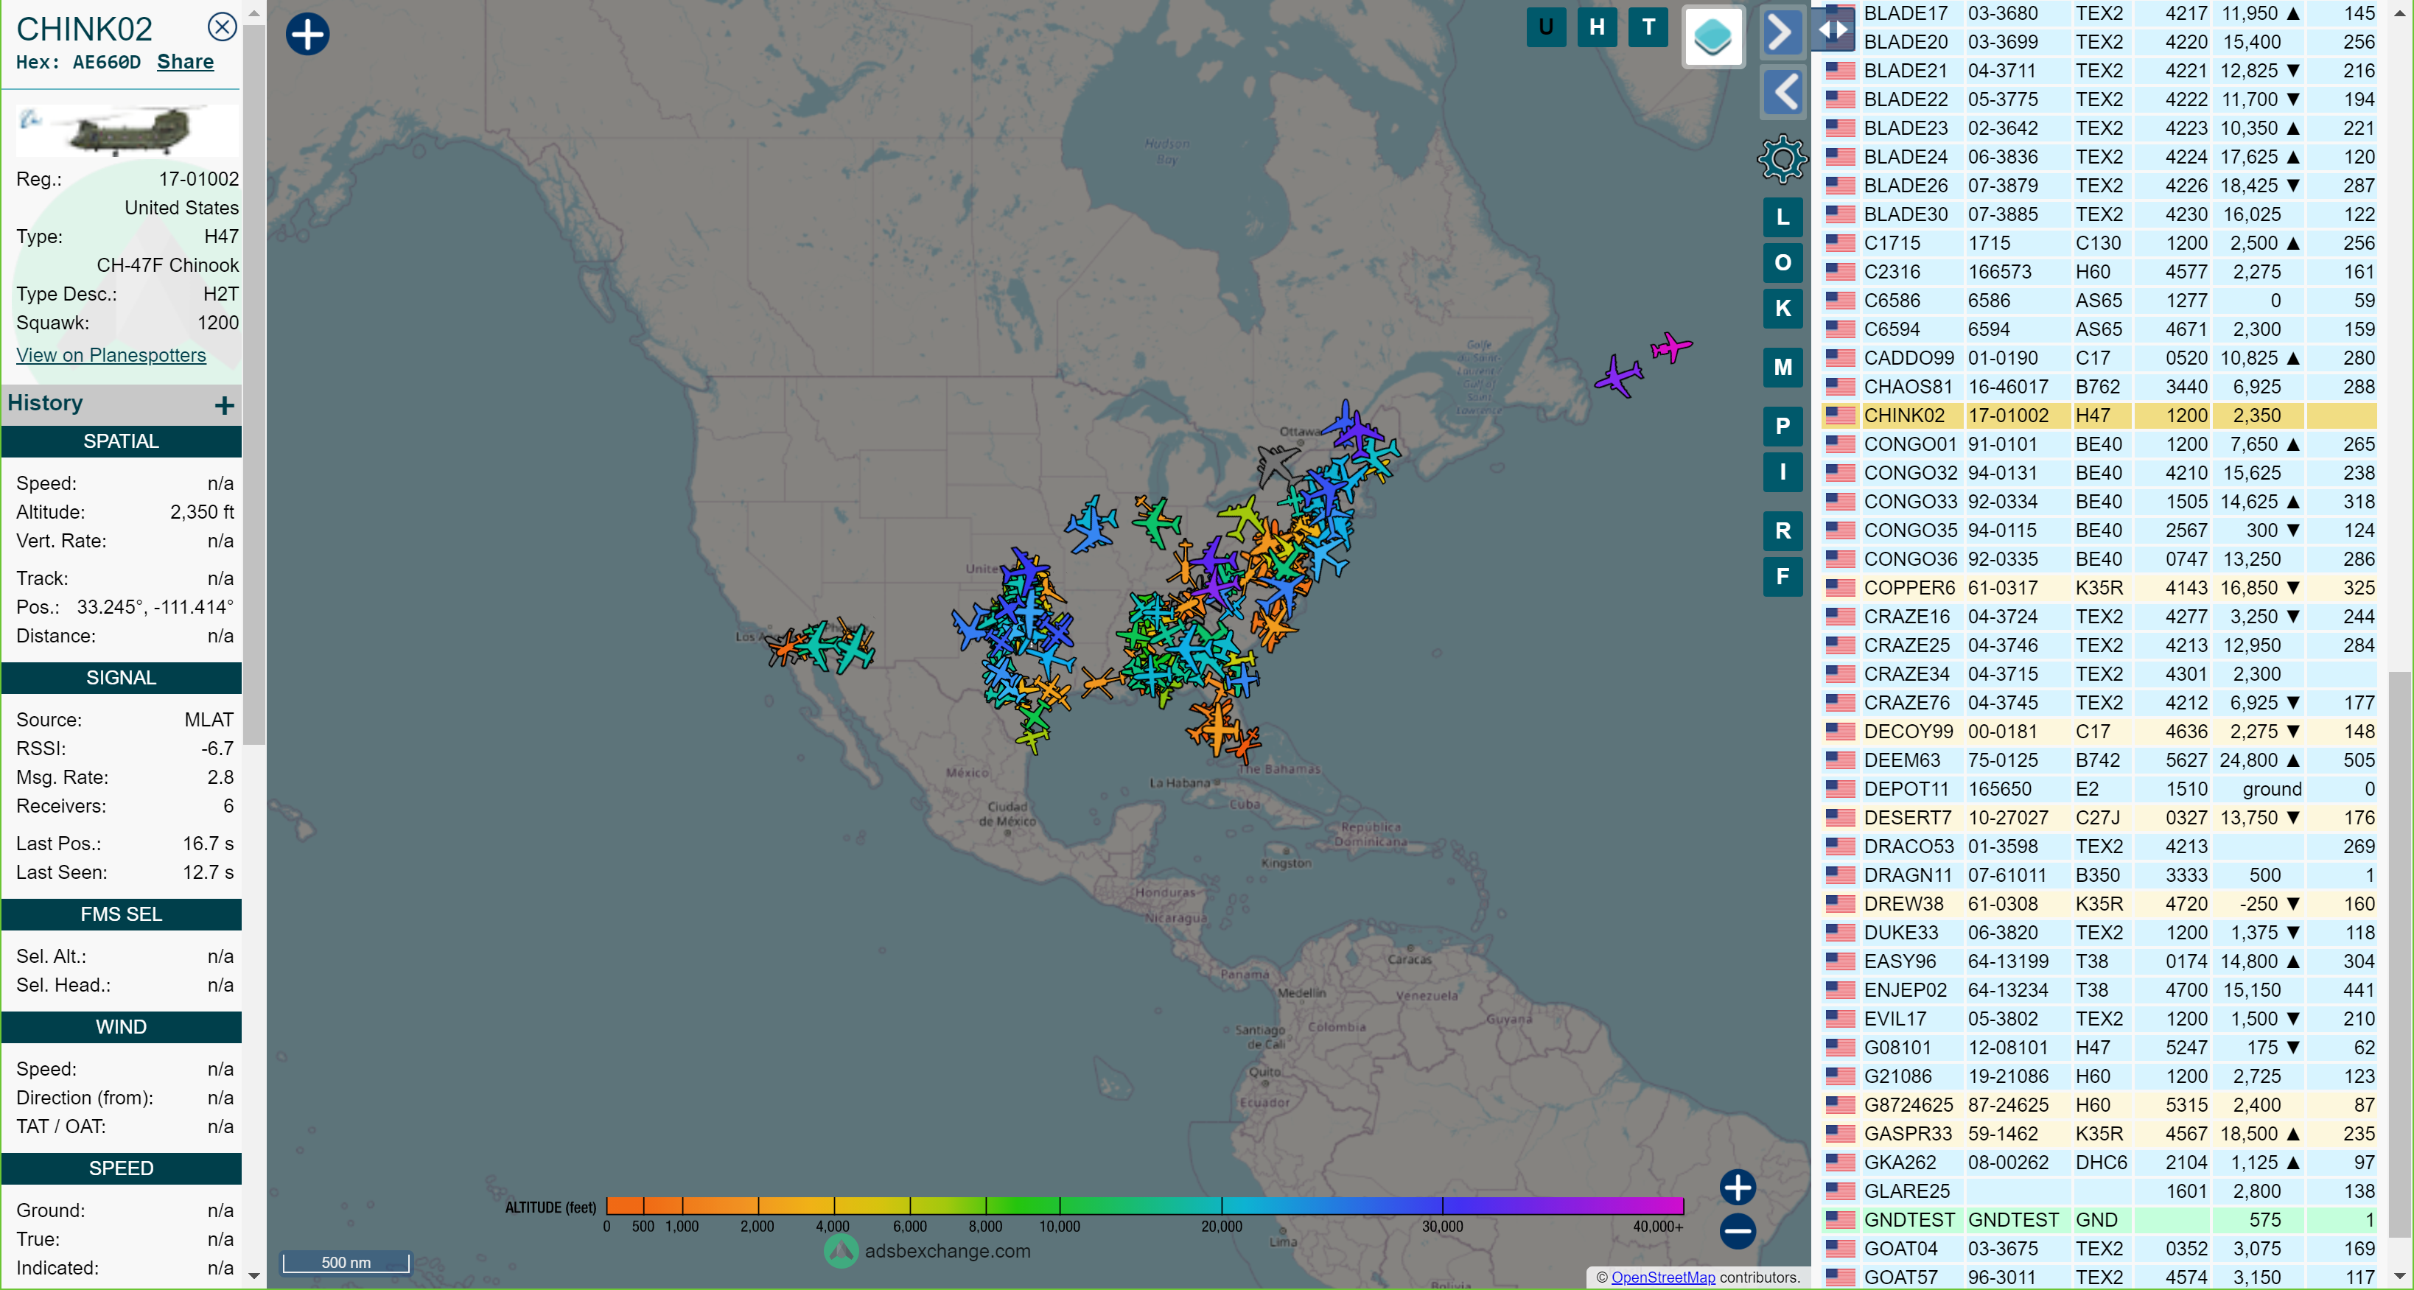2414x1290 pixels.
Task: Click the DEPOT11 row showing ground
Action: [2099, 789]
